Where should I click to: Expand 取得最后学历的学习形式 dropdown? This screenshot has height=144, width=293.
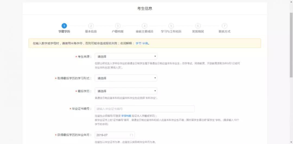pyautogui.click(x=126, y=78)
